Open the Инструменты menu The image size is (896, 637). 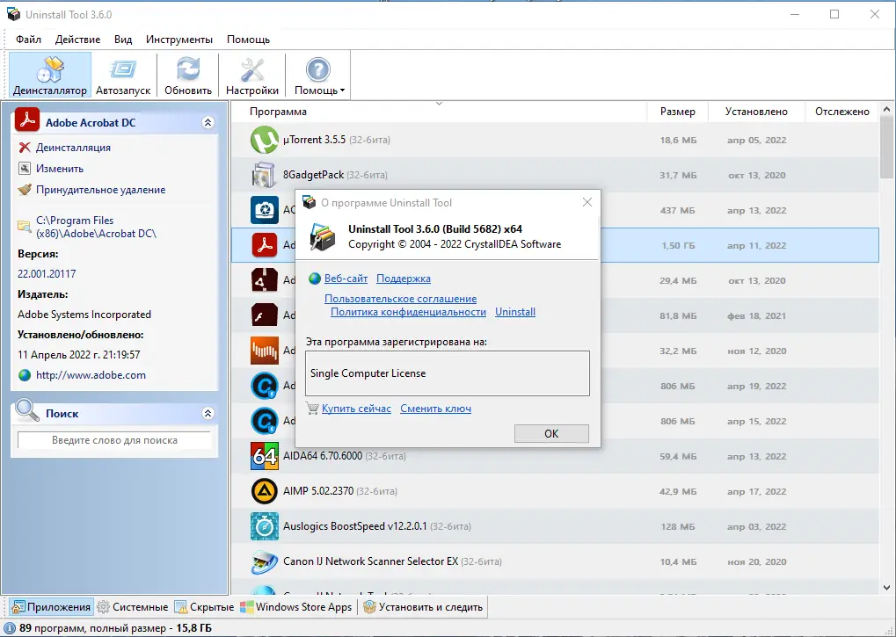[x=179, y=40]
